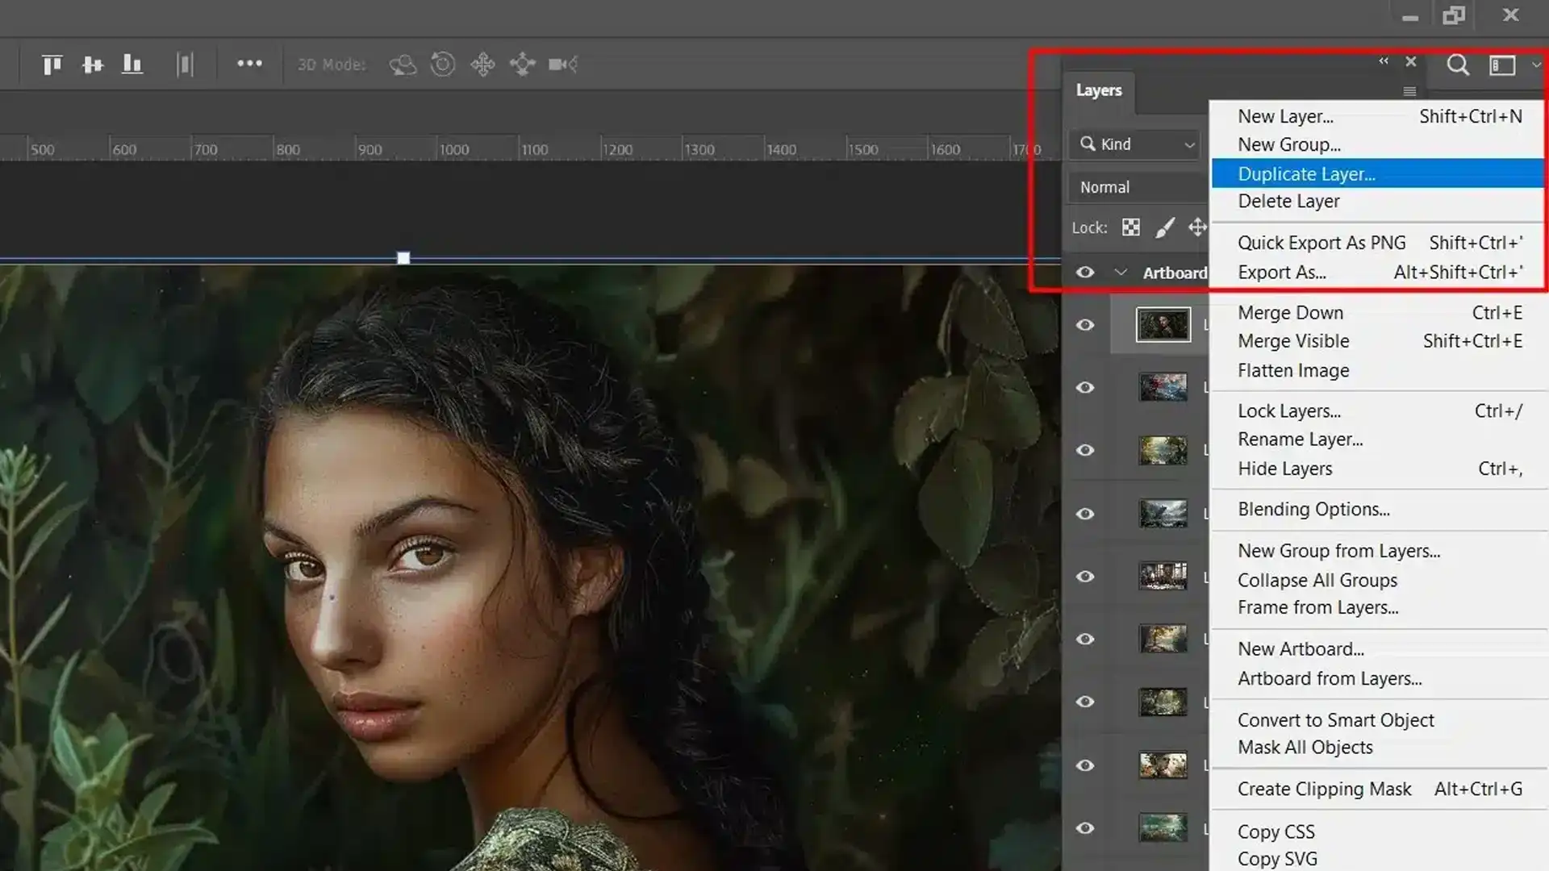
Task: Toggle visibility of second layer below Artboard
Action: (1085, 388)
